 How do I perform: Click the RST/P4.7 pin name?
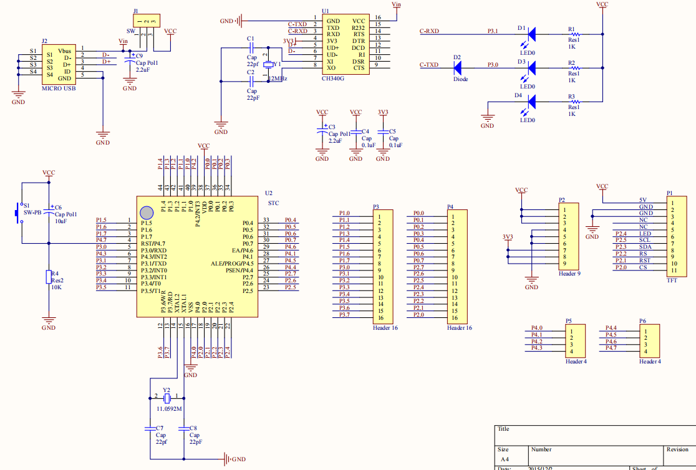pos(153,244)
